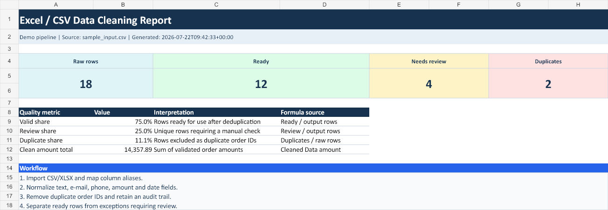
Task: Click the ready value 12
Action: [x=261, y=83]
